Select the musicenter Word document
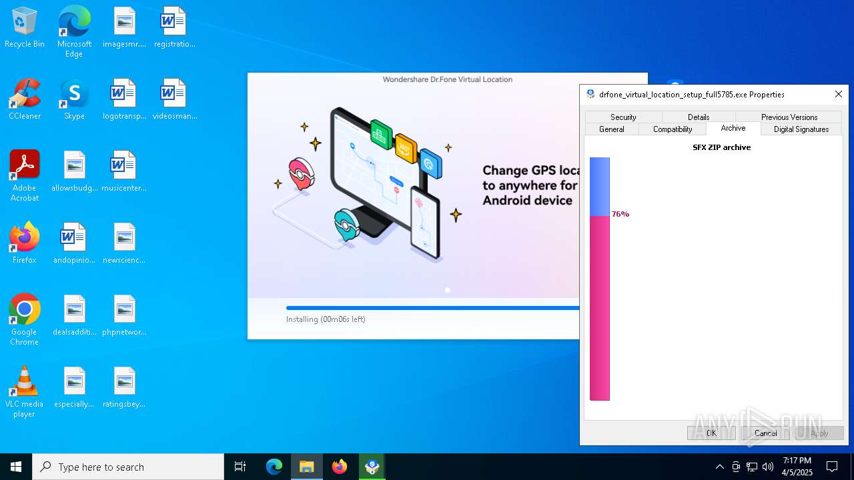This screenshot has width=854, height=480. [124, 172]
